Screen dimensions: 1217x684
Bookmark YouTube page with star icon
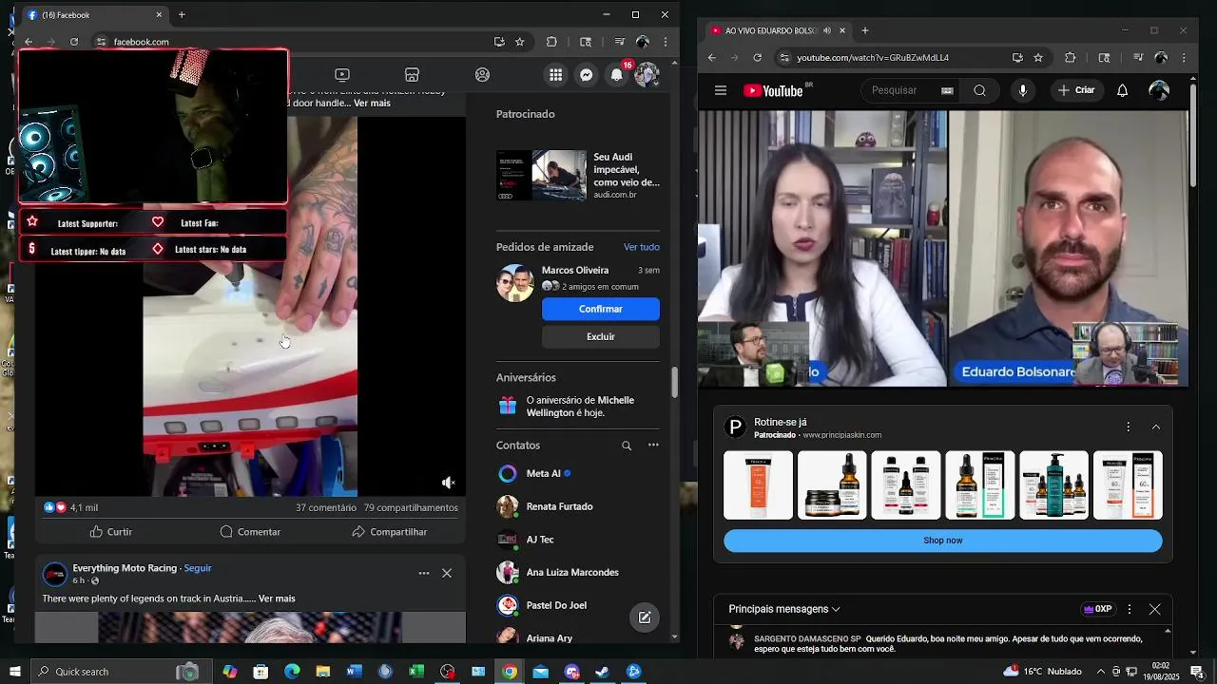(1038, 58)
